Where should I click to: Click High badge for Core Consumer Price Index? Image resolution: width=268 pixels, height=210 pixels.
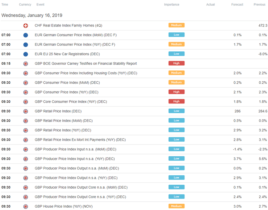pyautogui.click(x=177, y=101)
